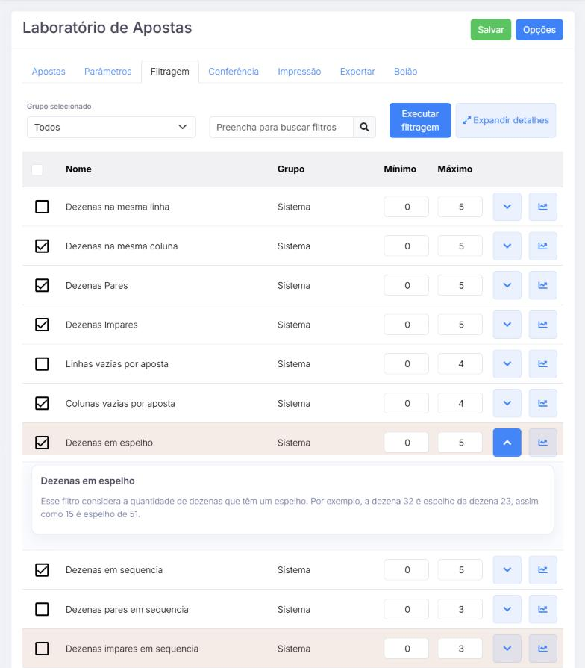The height and width of the screenshot is (668, 585).
Task: View chart for Dezenas em espelho
Action: point(542,443)
